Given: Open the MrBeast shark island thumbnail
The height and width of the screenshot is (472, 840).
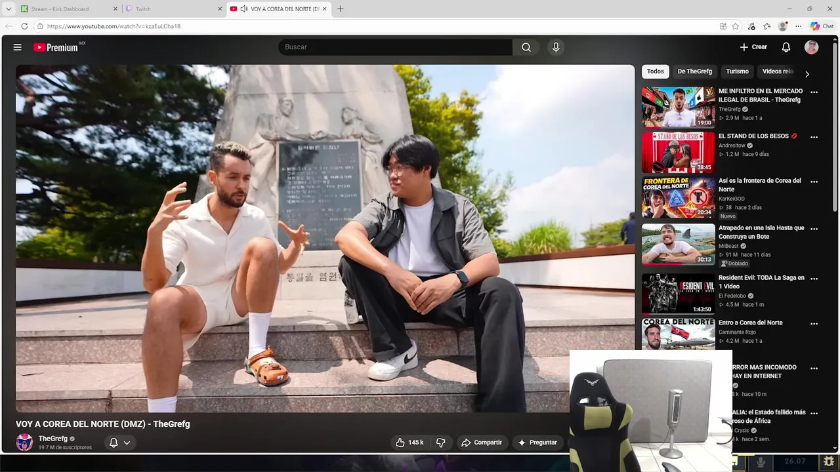Looking at the screenshot, I should point(678,244).
